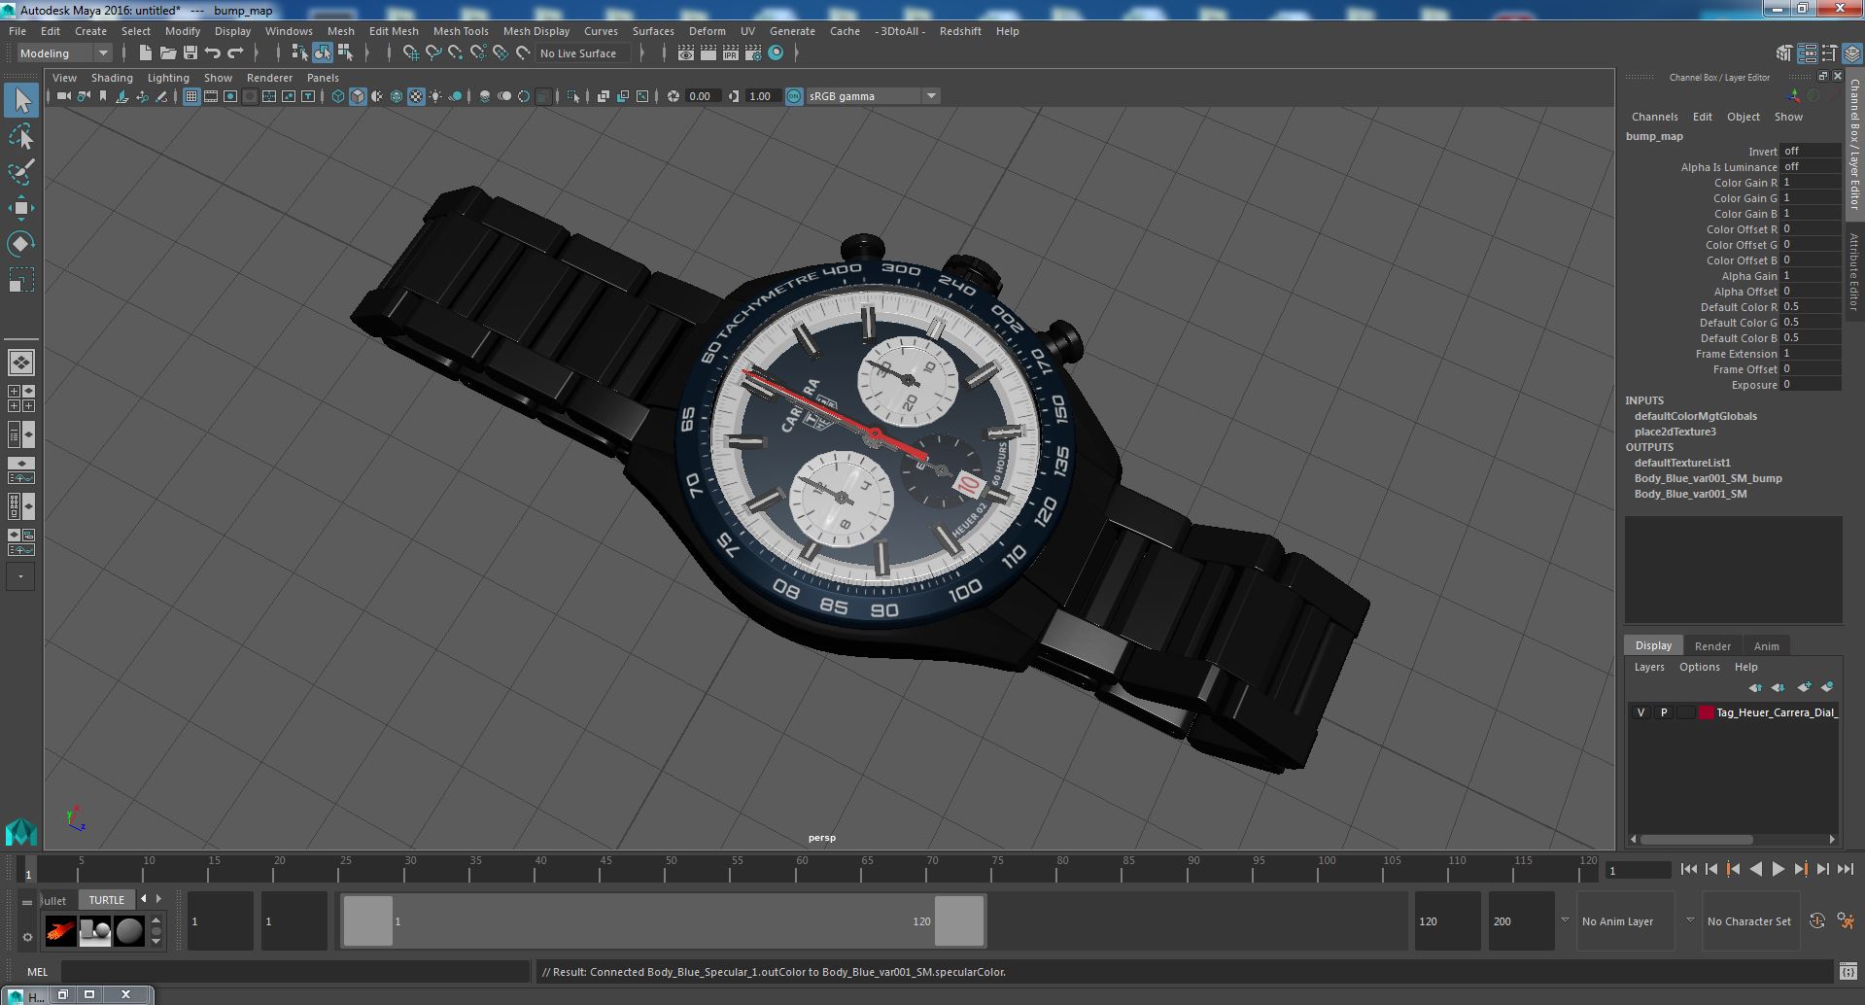Open the viewport Shading menu
The width and height of the screenshot is (1865, 1005).
[x=112, y=78]
